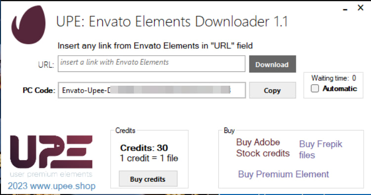Follow the Buy Adobe Stock credits link

click(263, 148)
